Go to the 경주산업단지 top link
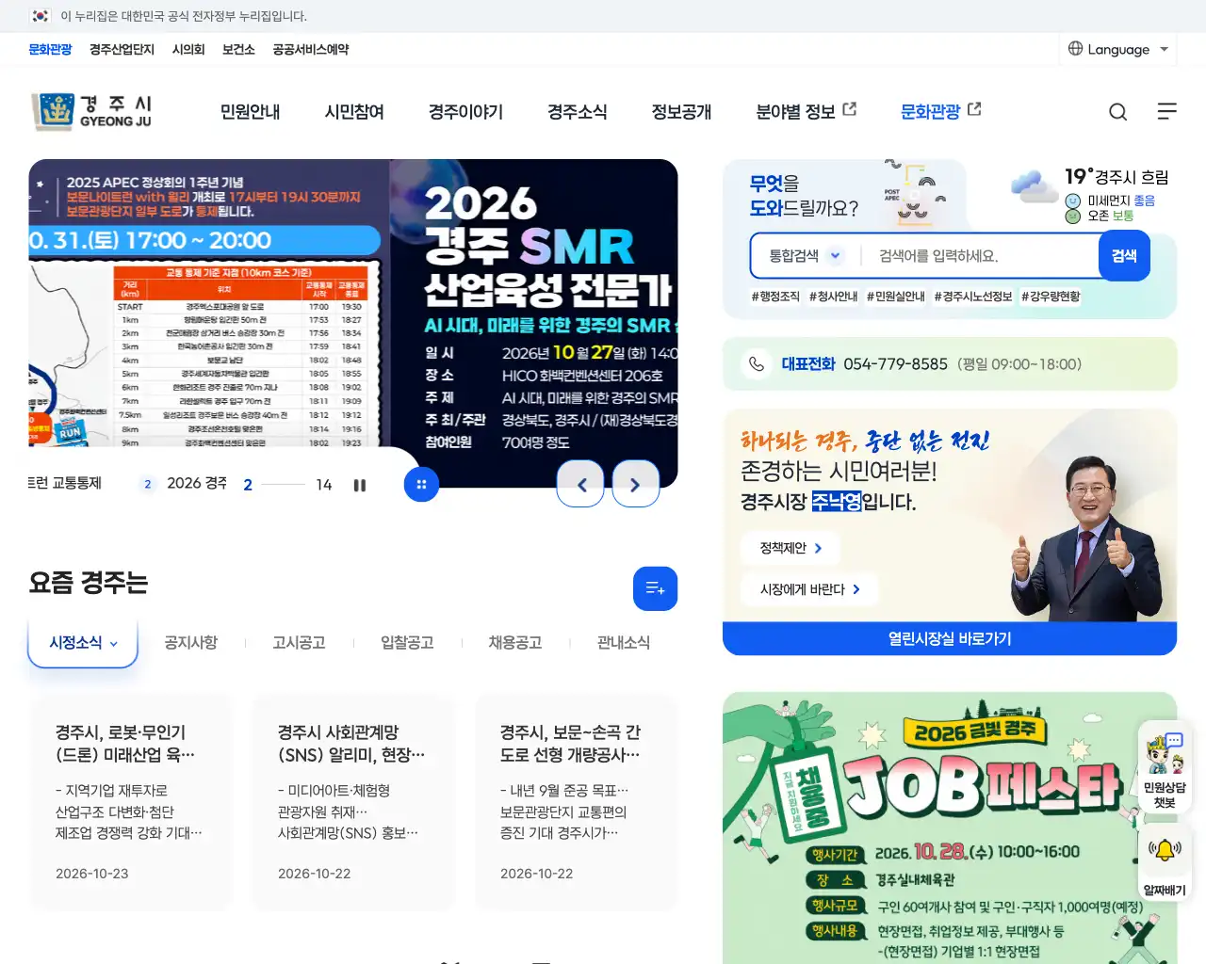This screenshot has width=1206, height=964. (x=122, y=49)
